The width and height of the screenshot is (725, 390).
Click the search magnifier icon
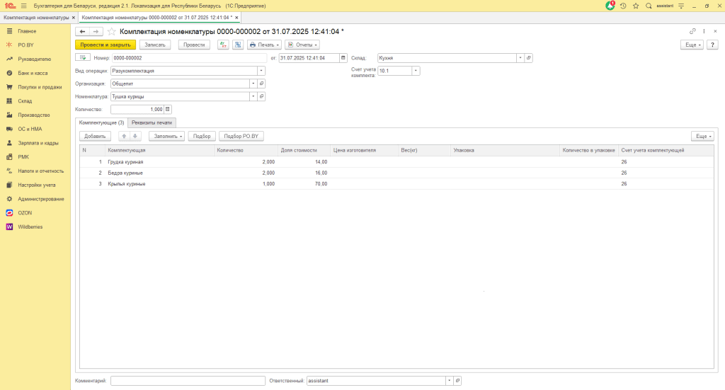649,6
